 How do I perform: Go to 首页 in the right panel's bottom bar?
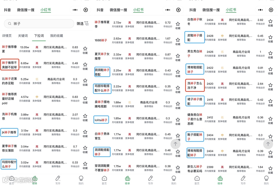(x=197, y=180)
